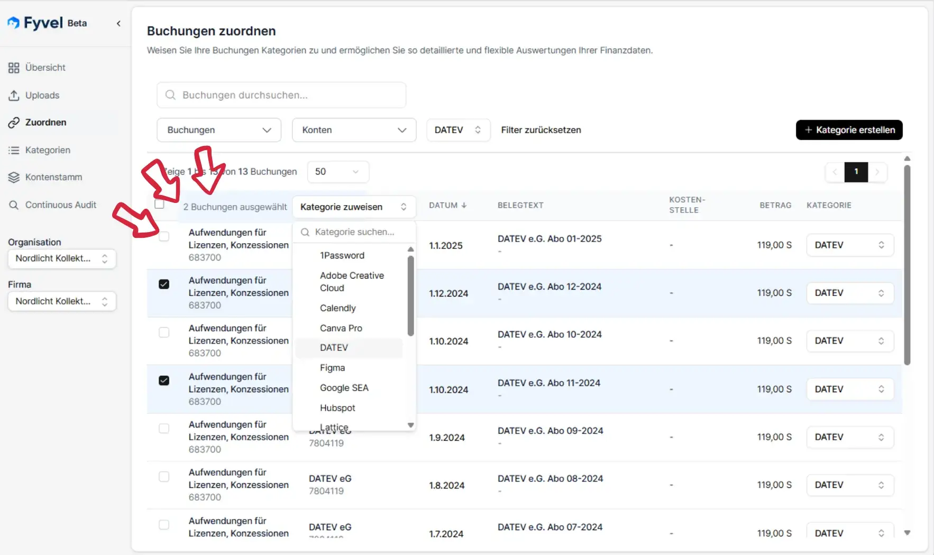Click the Kategorie erstellen button
The image size is (934, 555).
(x=849, y=130)
